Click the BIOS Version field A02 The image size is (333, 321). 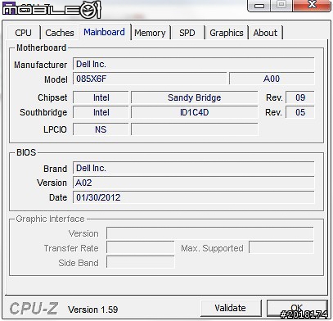click(193, 183)
